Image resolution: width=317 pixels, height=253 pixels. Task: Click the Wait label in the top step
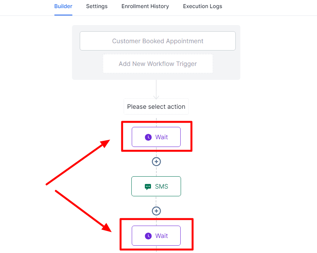[x=161, y=137]
